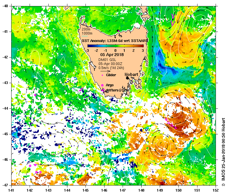Click the magenta drifter track near 149.5E 44.6S
Image resolution: width=228 pixels, height=195 pixels.
click(x=171, y=124)
